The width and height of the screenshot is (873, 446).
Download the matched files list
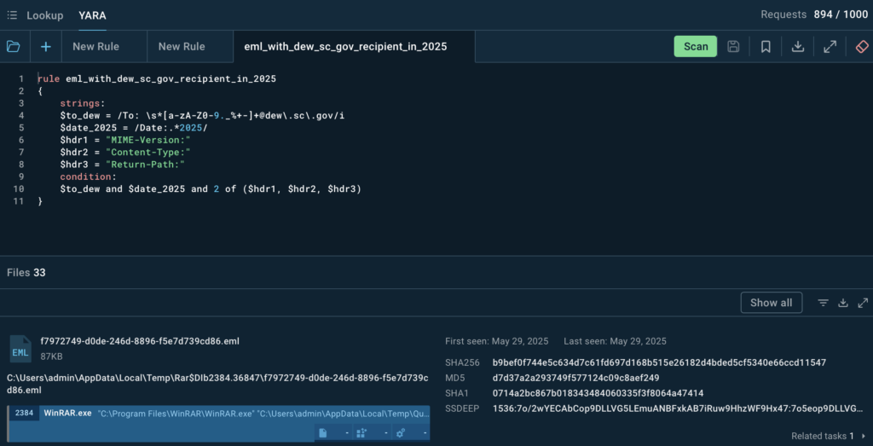point(843,303)
